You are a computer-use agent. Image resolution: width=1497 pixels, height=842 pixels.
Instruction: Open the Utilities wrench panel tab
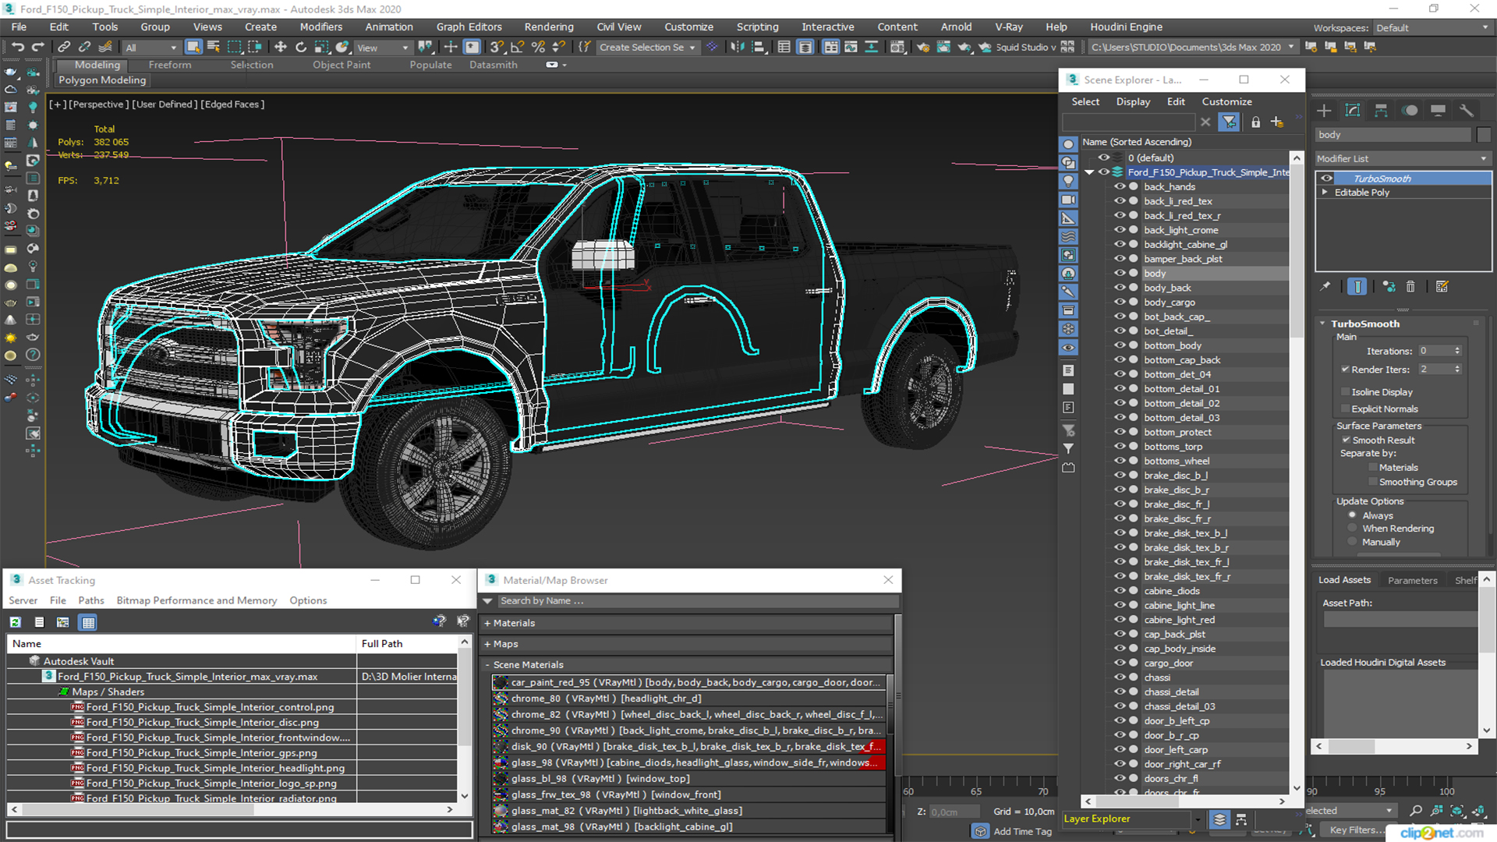[x=1467, y=111]
